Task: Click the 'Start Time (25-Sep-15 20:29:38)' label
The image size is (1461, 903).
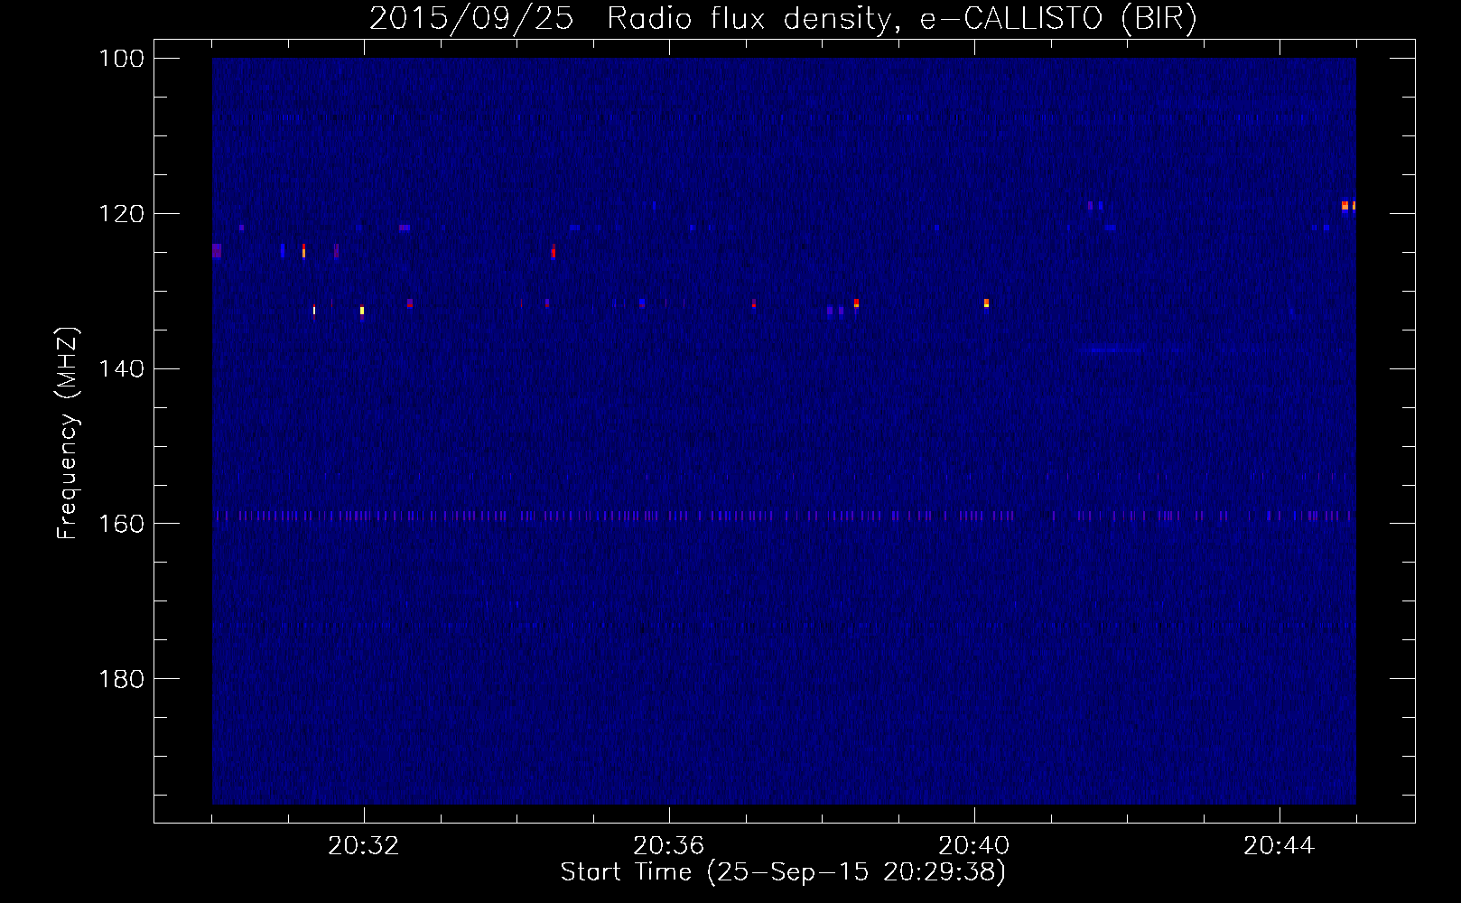Action: [783, 872]
